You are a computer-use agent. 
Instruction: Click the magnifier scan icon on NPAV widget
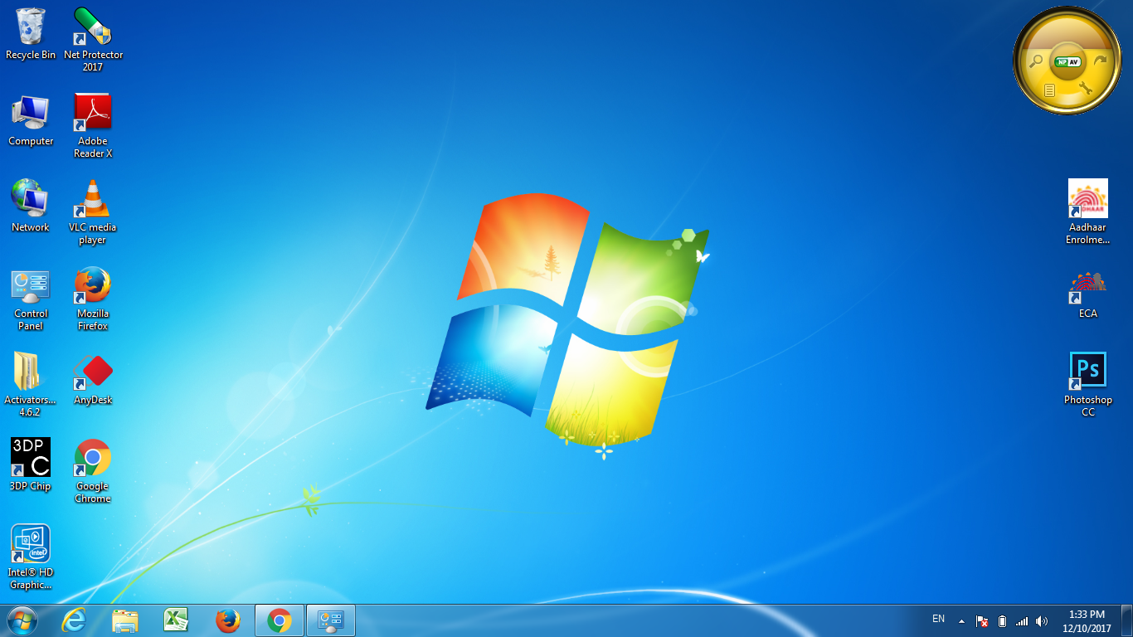1036,61
